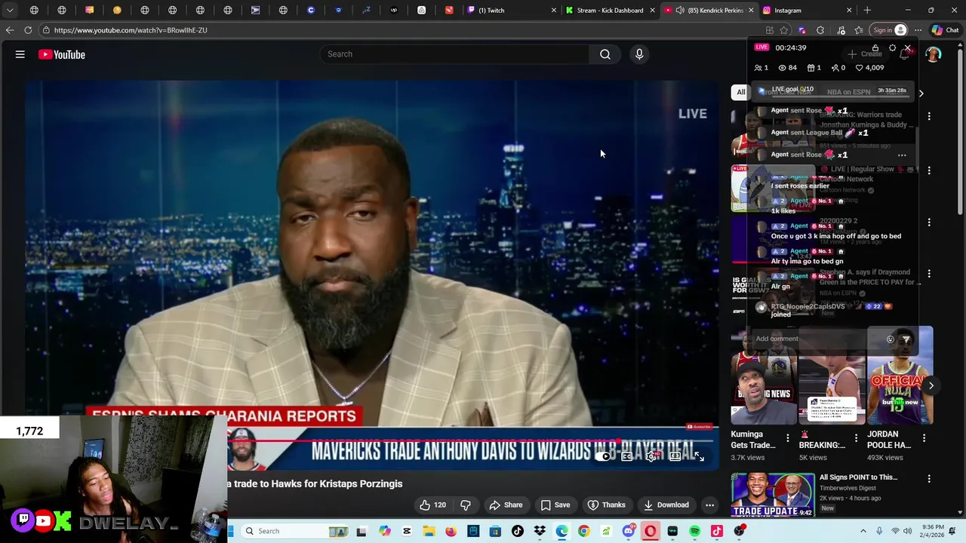Open a new browser tab
966x543 pixels.
[x=867, y=11]
